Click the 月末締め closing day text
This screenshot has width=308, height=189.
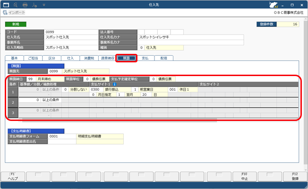click(x=44, y=79)
